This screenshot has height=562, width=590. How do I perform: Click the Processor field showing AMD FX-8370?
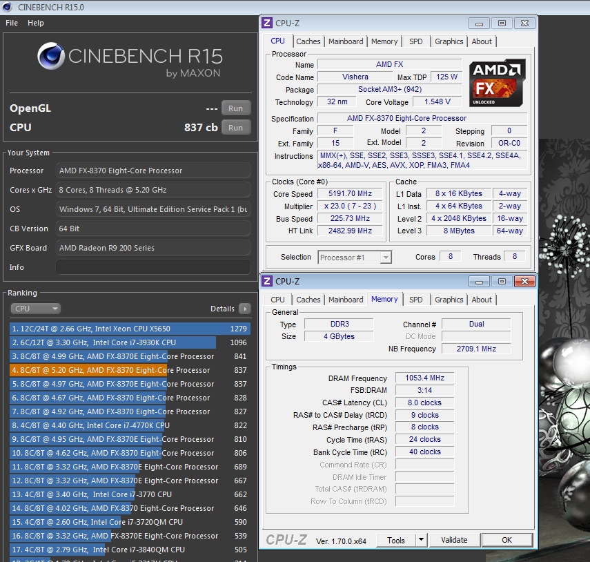[x=153, y=171]
